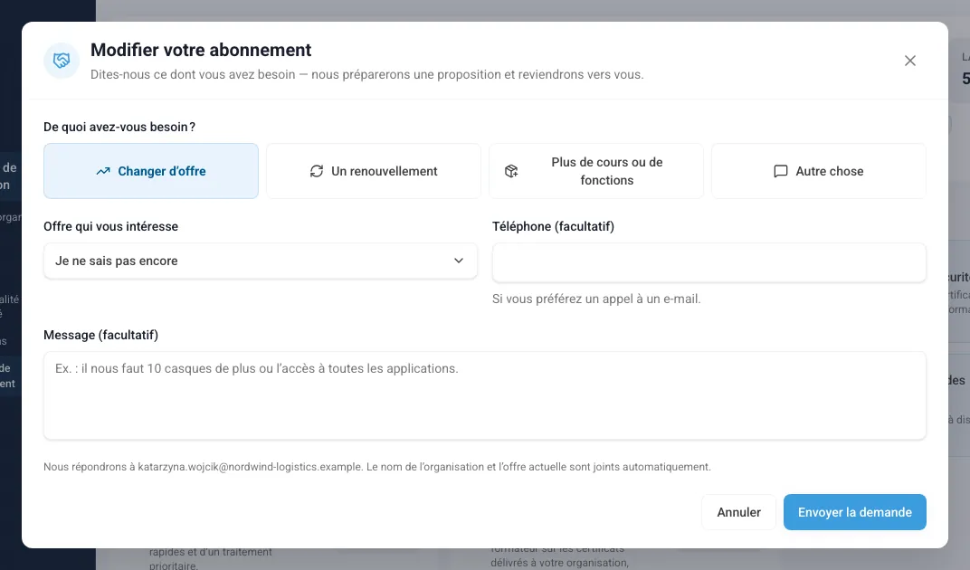Click the chevron in Je ne sais pas encore
970x570 pixels.
(459, 261)
